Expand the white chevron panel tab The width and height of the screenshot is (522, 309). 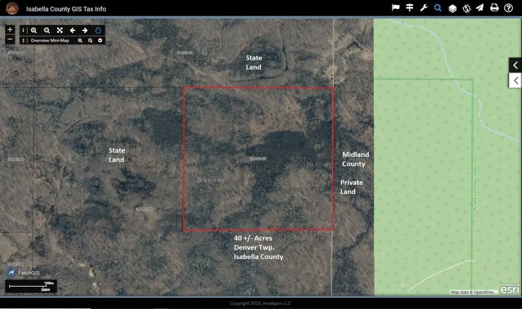(515, 80)
